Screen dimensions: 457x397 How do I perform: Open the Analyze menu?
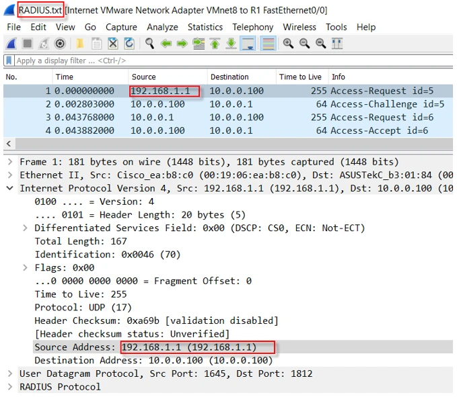click(x=162, y=27)
